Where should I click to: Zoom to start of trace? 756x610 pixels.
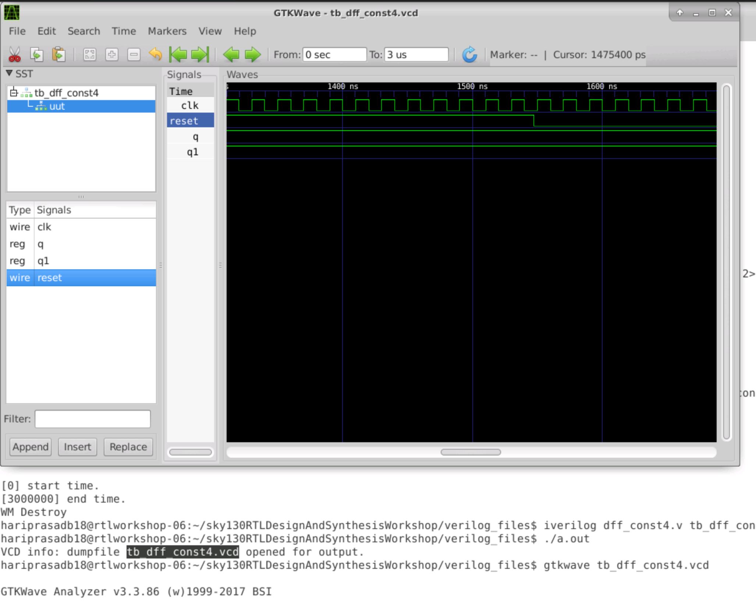[179, 54]
